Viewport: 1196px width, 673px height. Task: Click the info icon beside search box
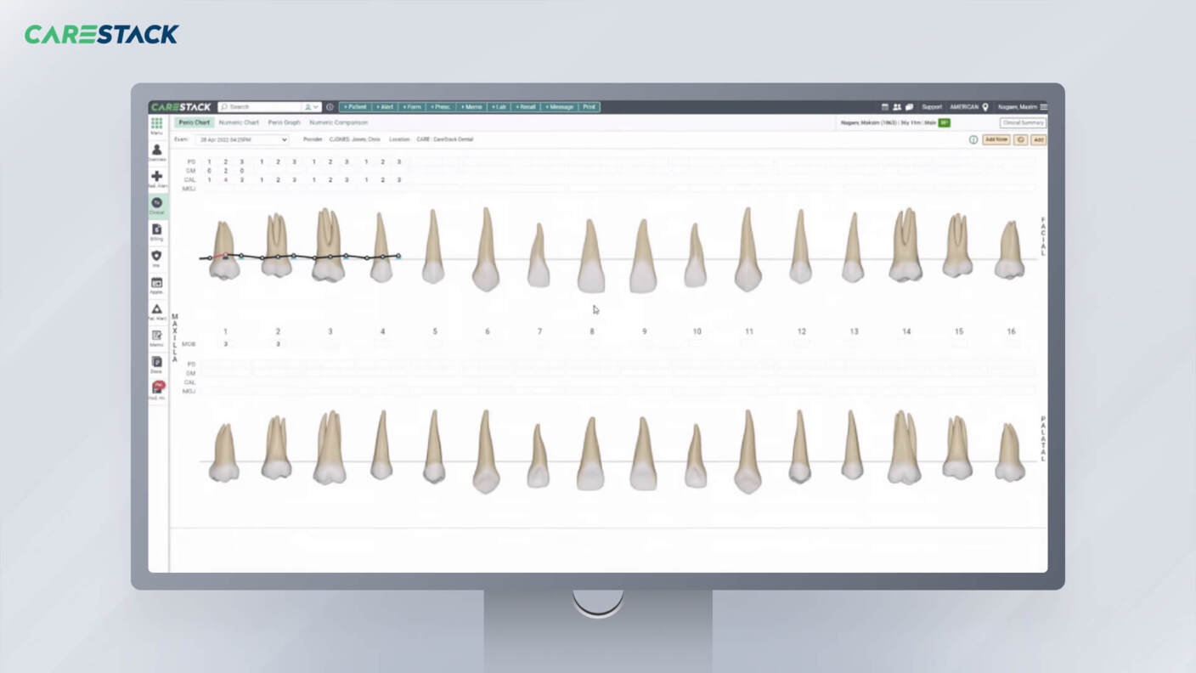coord(330,107)
